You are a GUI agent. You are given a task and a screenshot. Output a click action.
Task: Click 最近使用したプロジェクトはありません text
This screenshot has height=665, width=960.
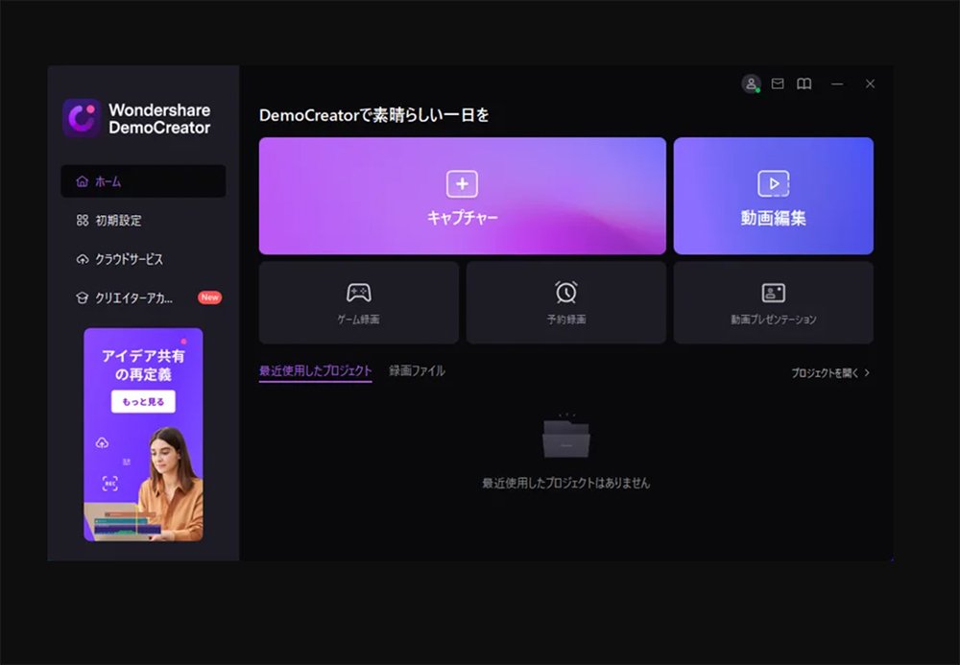pos(565,484)
